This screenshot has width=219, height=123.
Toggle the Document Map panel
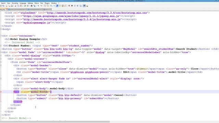tap(63, 6)
